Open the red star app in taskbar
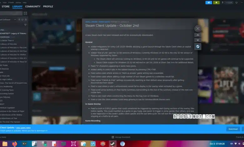This screenshot has width=244, height=147. pyautogui.click(x=103, y=144)
